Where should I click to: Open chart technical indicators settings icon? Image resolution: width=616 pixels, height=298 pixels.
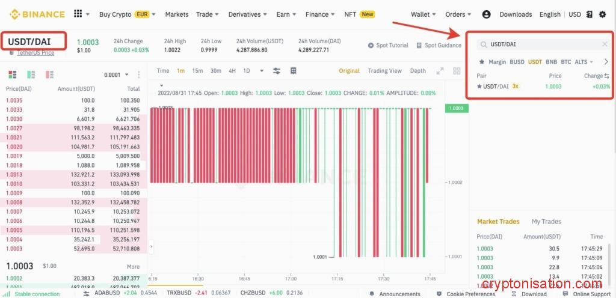coord(277,71)
